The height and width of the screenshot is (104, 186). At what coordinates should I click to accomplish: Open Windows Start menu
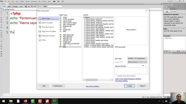[3, 101]
